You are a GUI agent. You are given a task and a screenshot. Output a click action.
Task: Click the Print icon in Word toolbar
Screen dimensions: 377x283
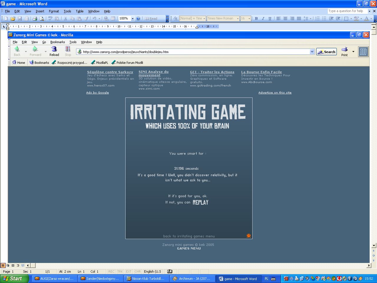point(35,19)
